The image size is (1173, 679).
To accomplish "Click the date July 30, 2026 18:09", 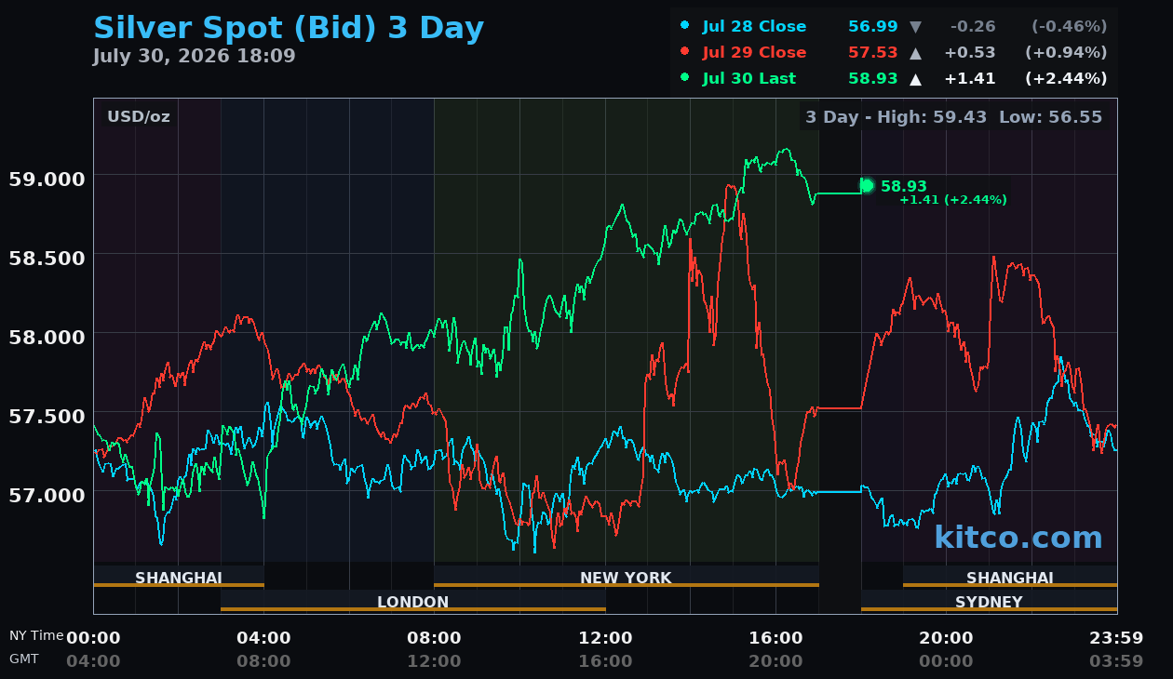I will click(x=195, y=56).
